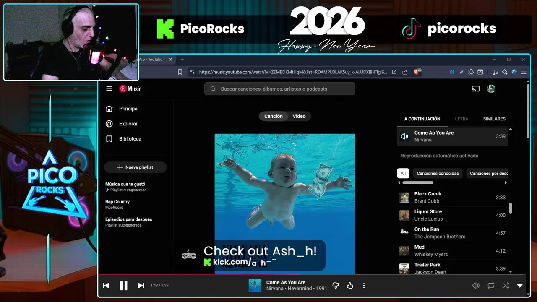Focus the Buscar canciones search field

click(280, 89)
